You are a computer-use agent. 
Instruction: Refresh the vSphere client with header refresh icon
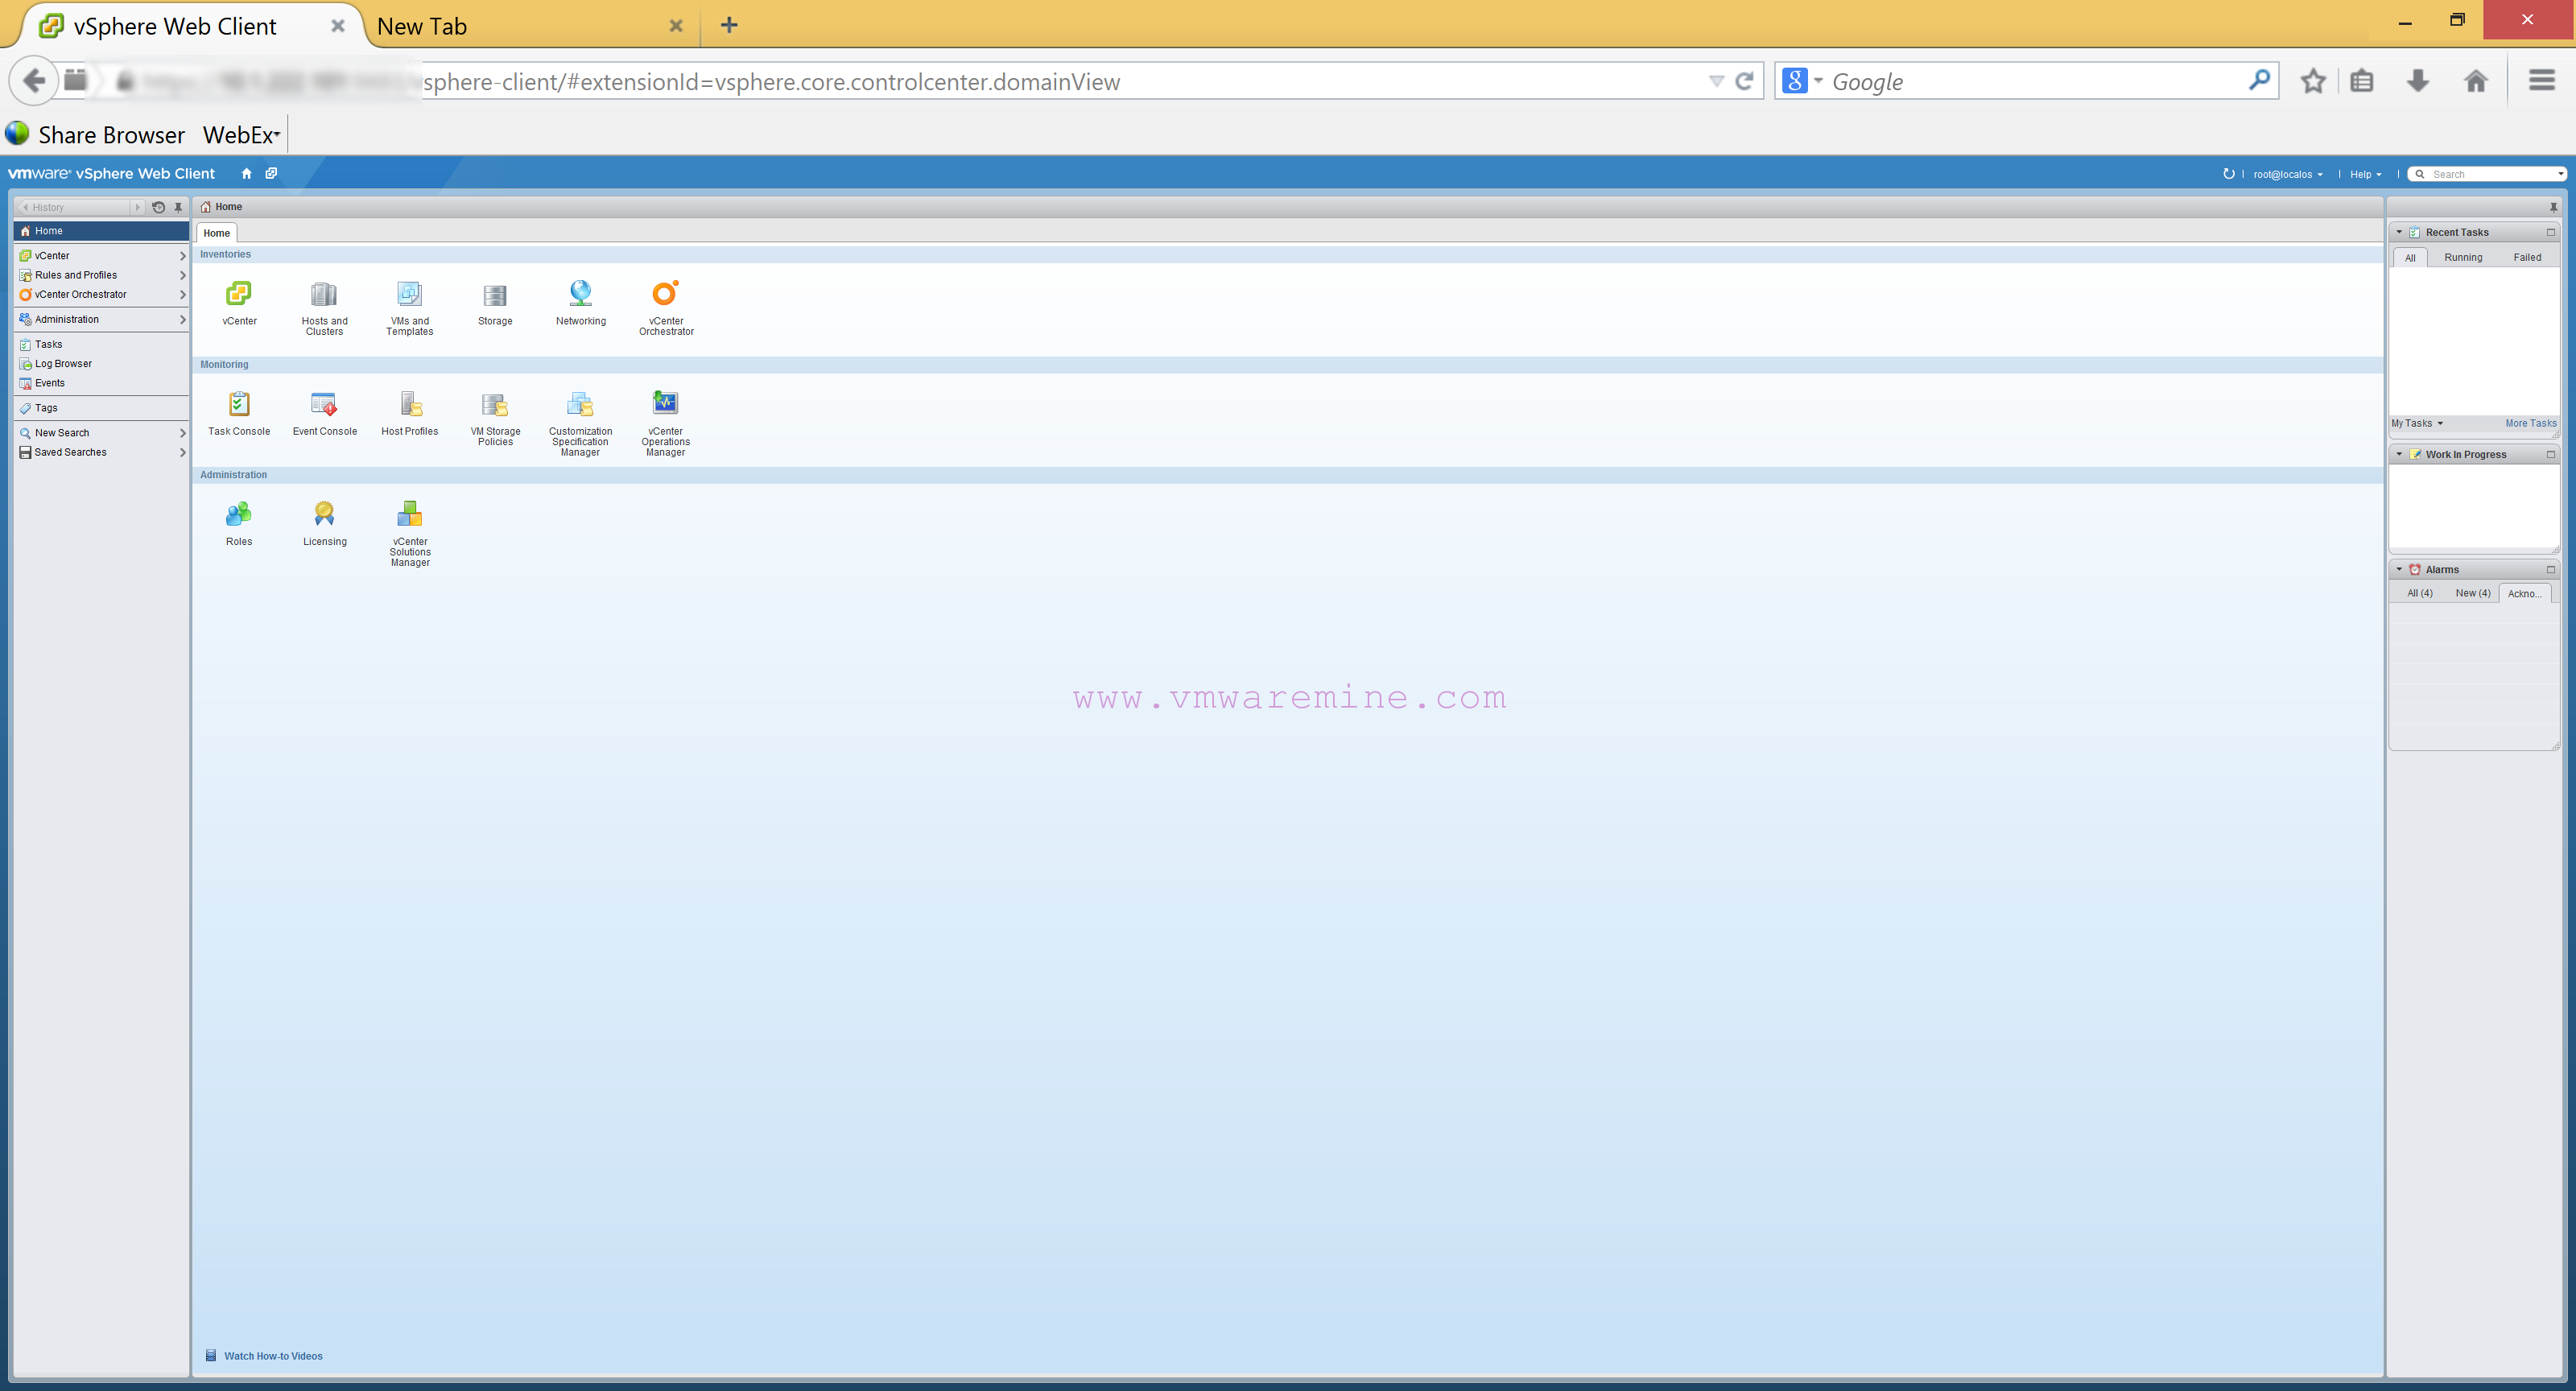point(2228,173)
